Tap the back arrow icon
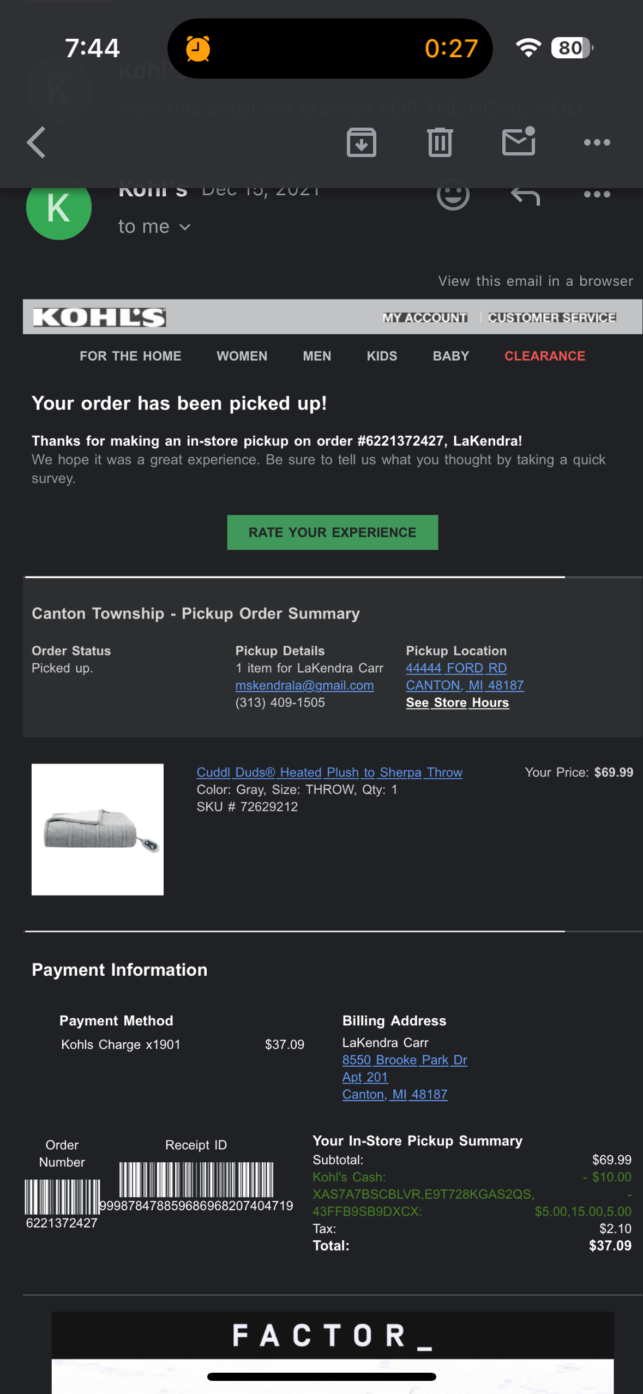 tap(36, 142)
